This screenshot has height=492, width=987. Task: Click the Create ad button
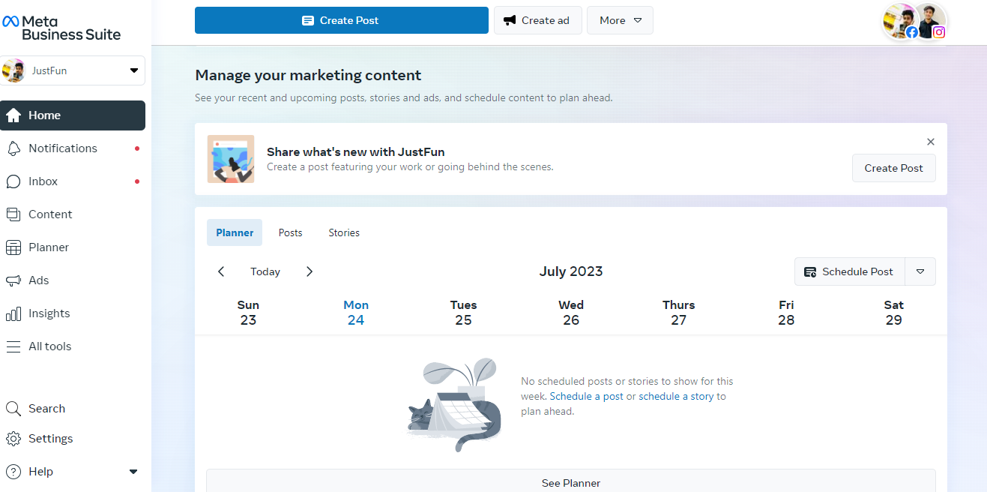click(538, 20)
